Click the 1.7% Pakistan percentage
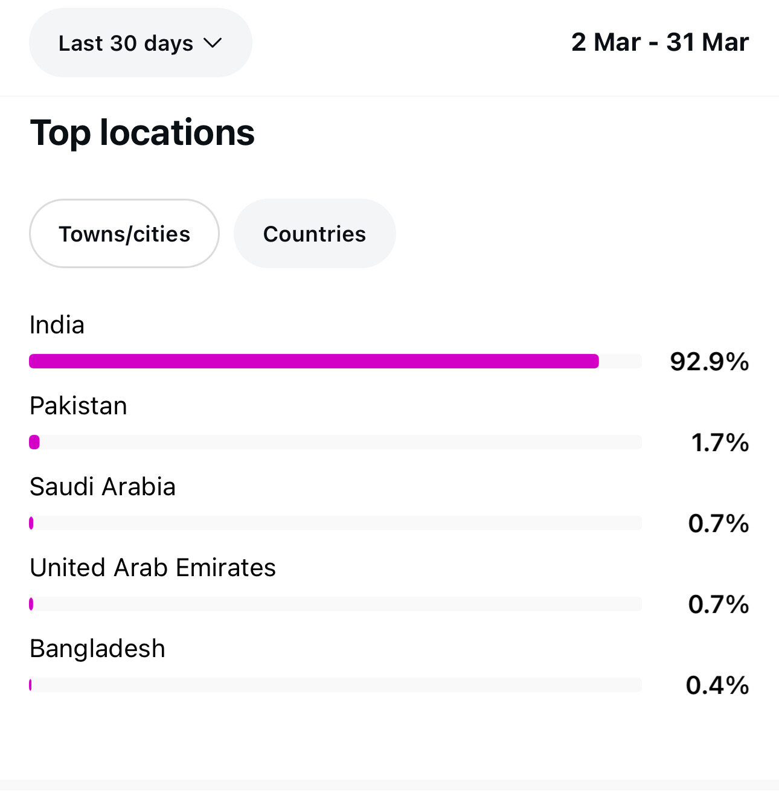Screen dimensions: 779x805 pos(720,443)
